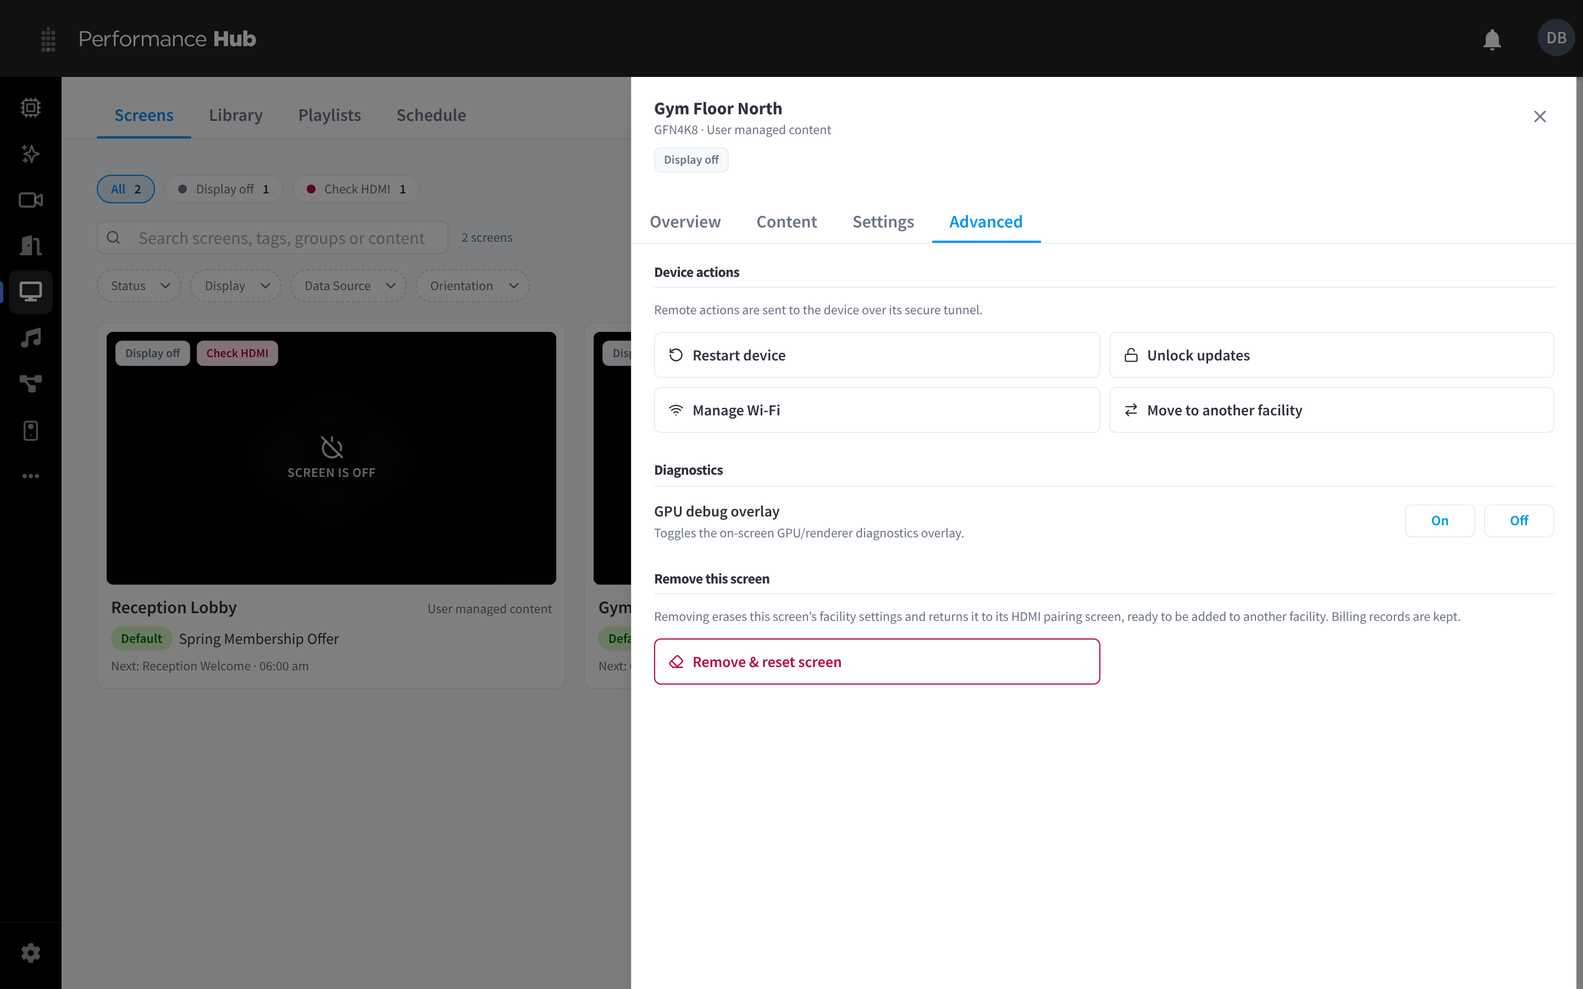The height and width of the screenshot is (989, 1583).
Task: Open the remote device sidebar icon
Action: (31, 430)
